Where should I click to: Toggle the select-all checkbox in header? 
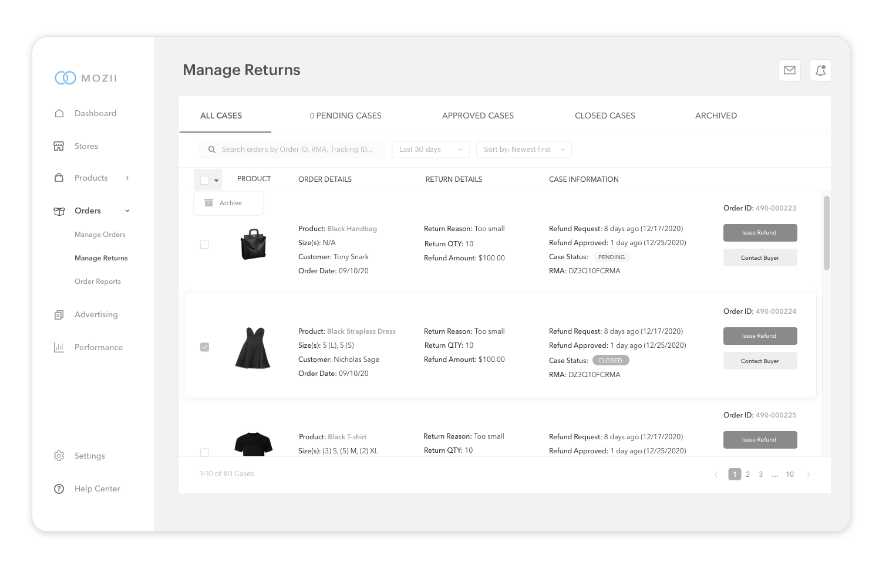click(204, 180)
